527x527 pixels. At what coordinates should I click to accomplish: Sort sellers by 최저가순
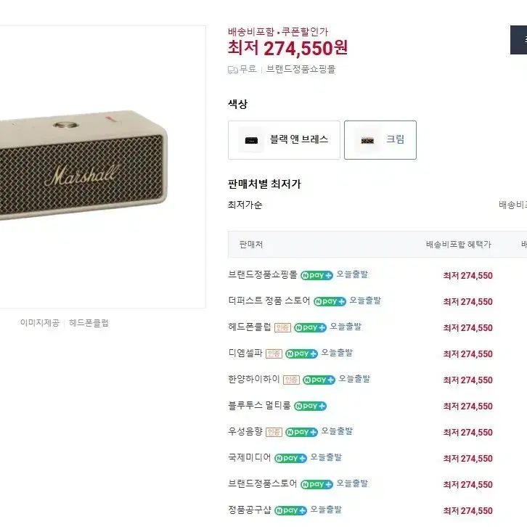coord(245,205)
